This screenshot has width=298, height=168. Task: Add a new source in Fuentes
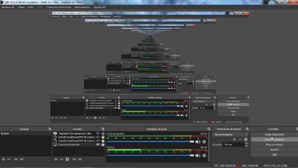[56, 159]
